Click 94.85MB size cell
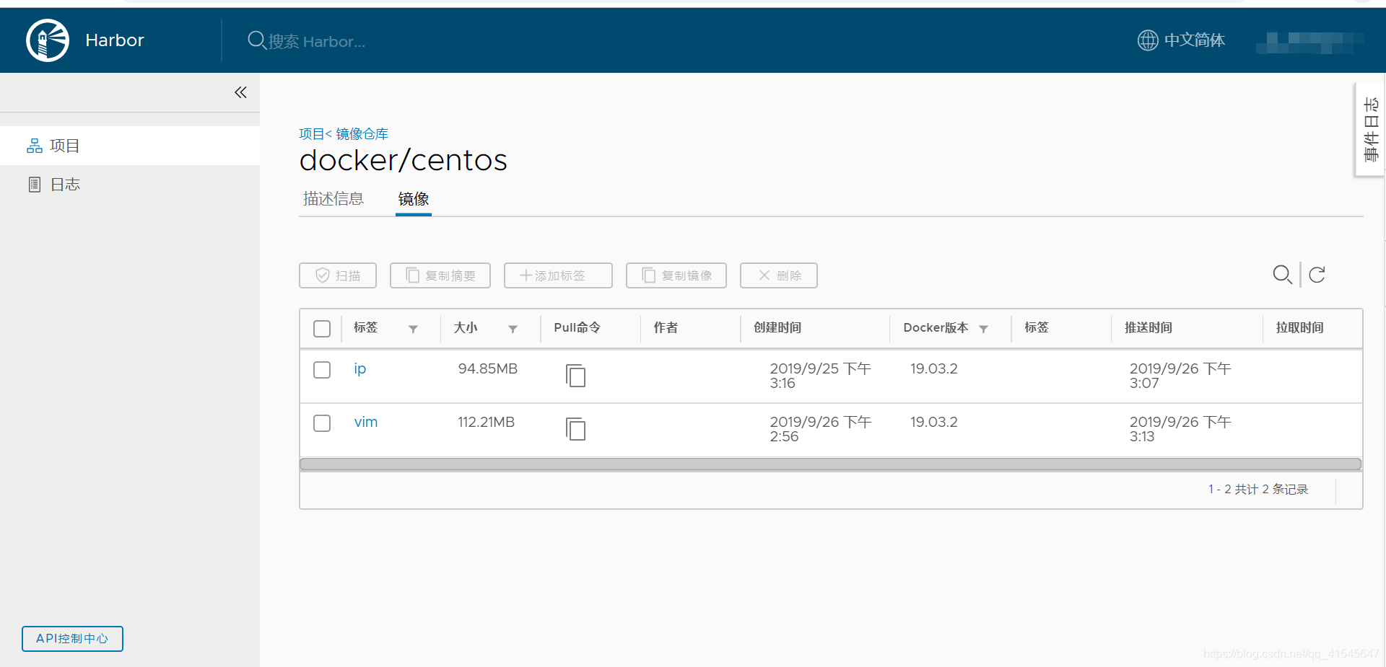1386x667 pixels. [x=488, y=369]
